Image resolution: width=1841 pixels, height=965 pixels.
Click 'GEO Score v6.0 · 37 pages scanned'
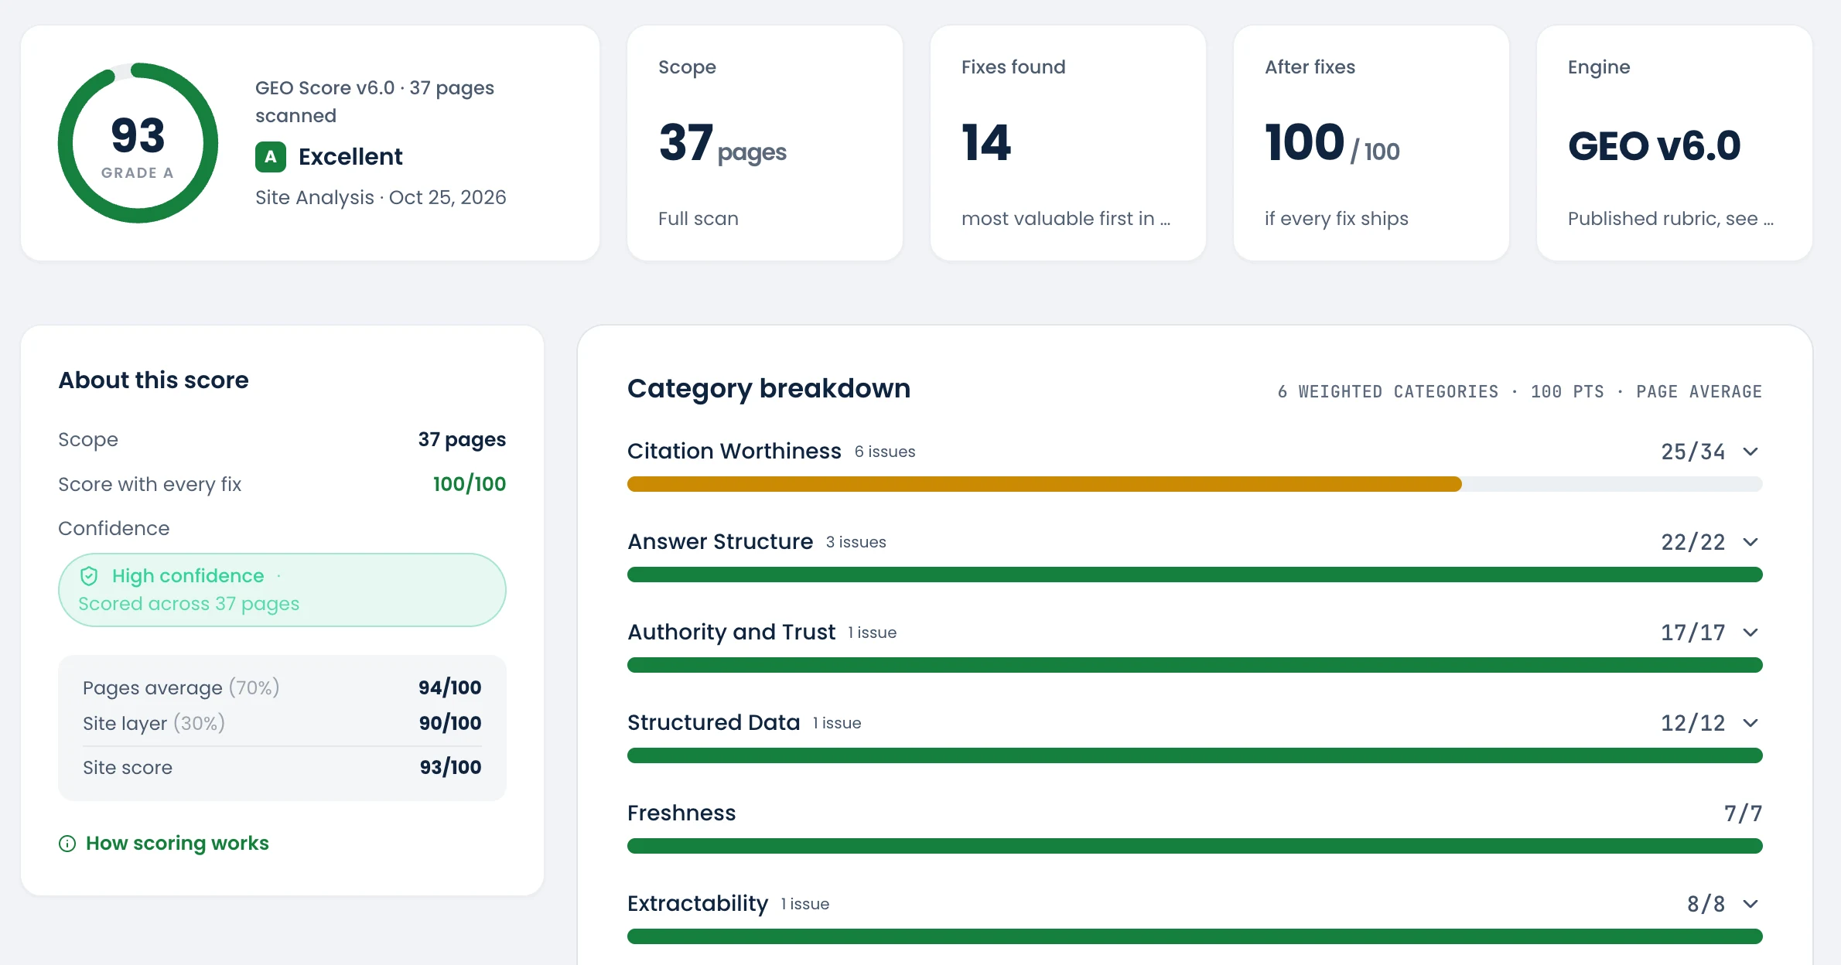[374, 102]
